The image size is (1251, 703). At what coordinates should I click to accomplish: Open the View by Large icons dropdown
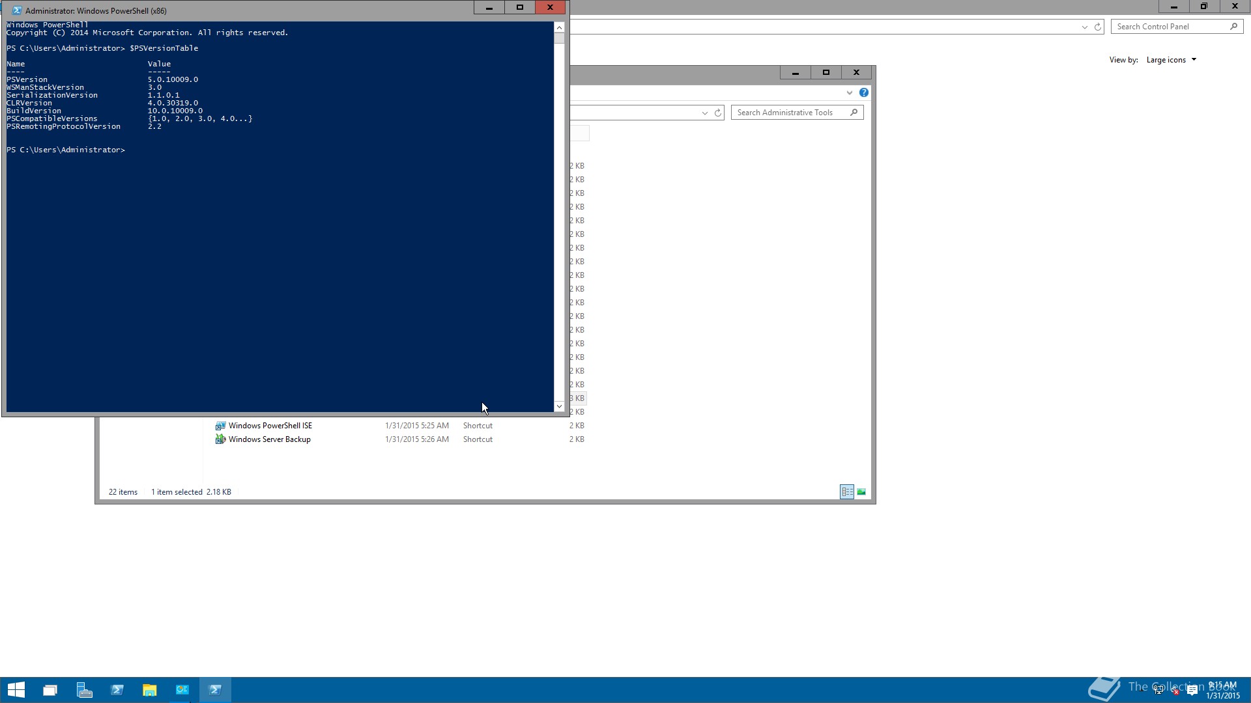1172,60
